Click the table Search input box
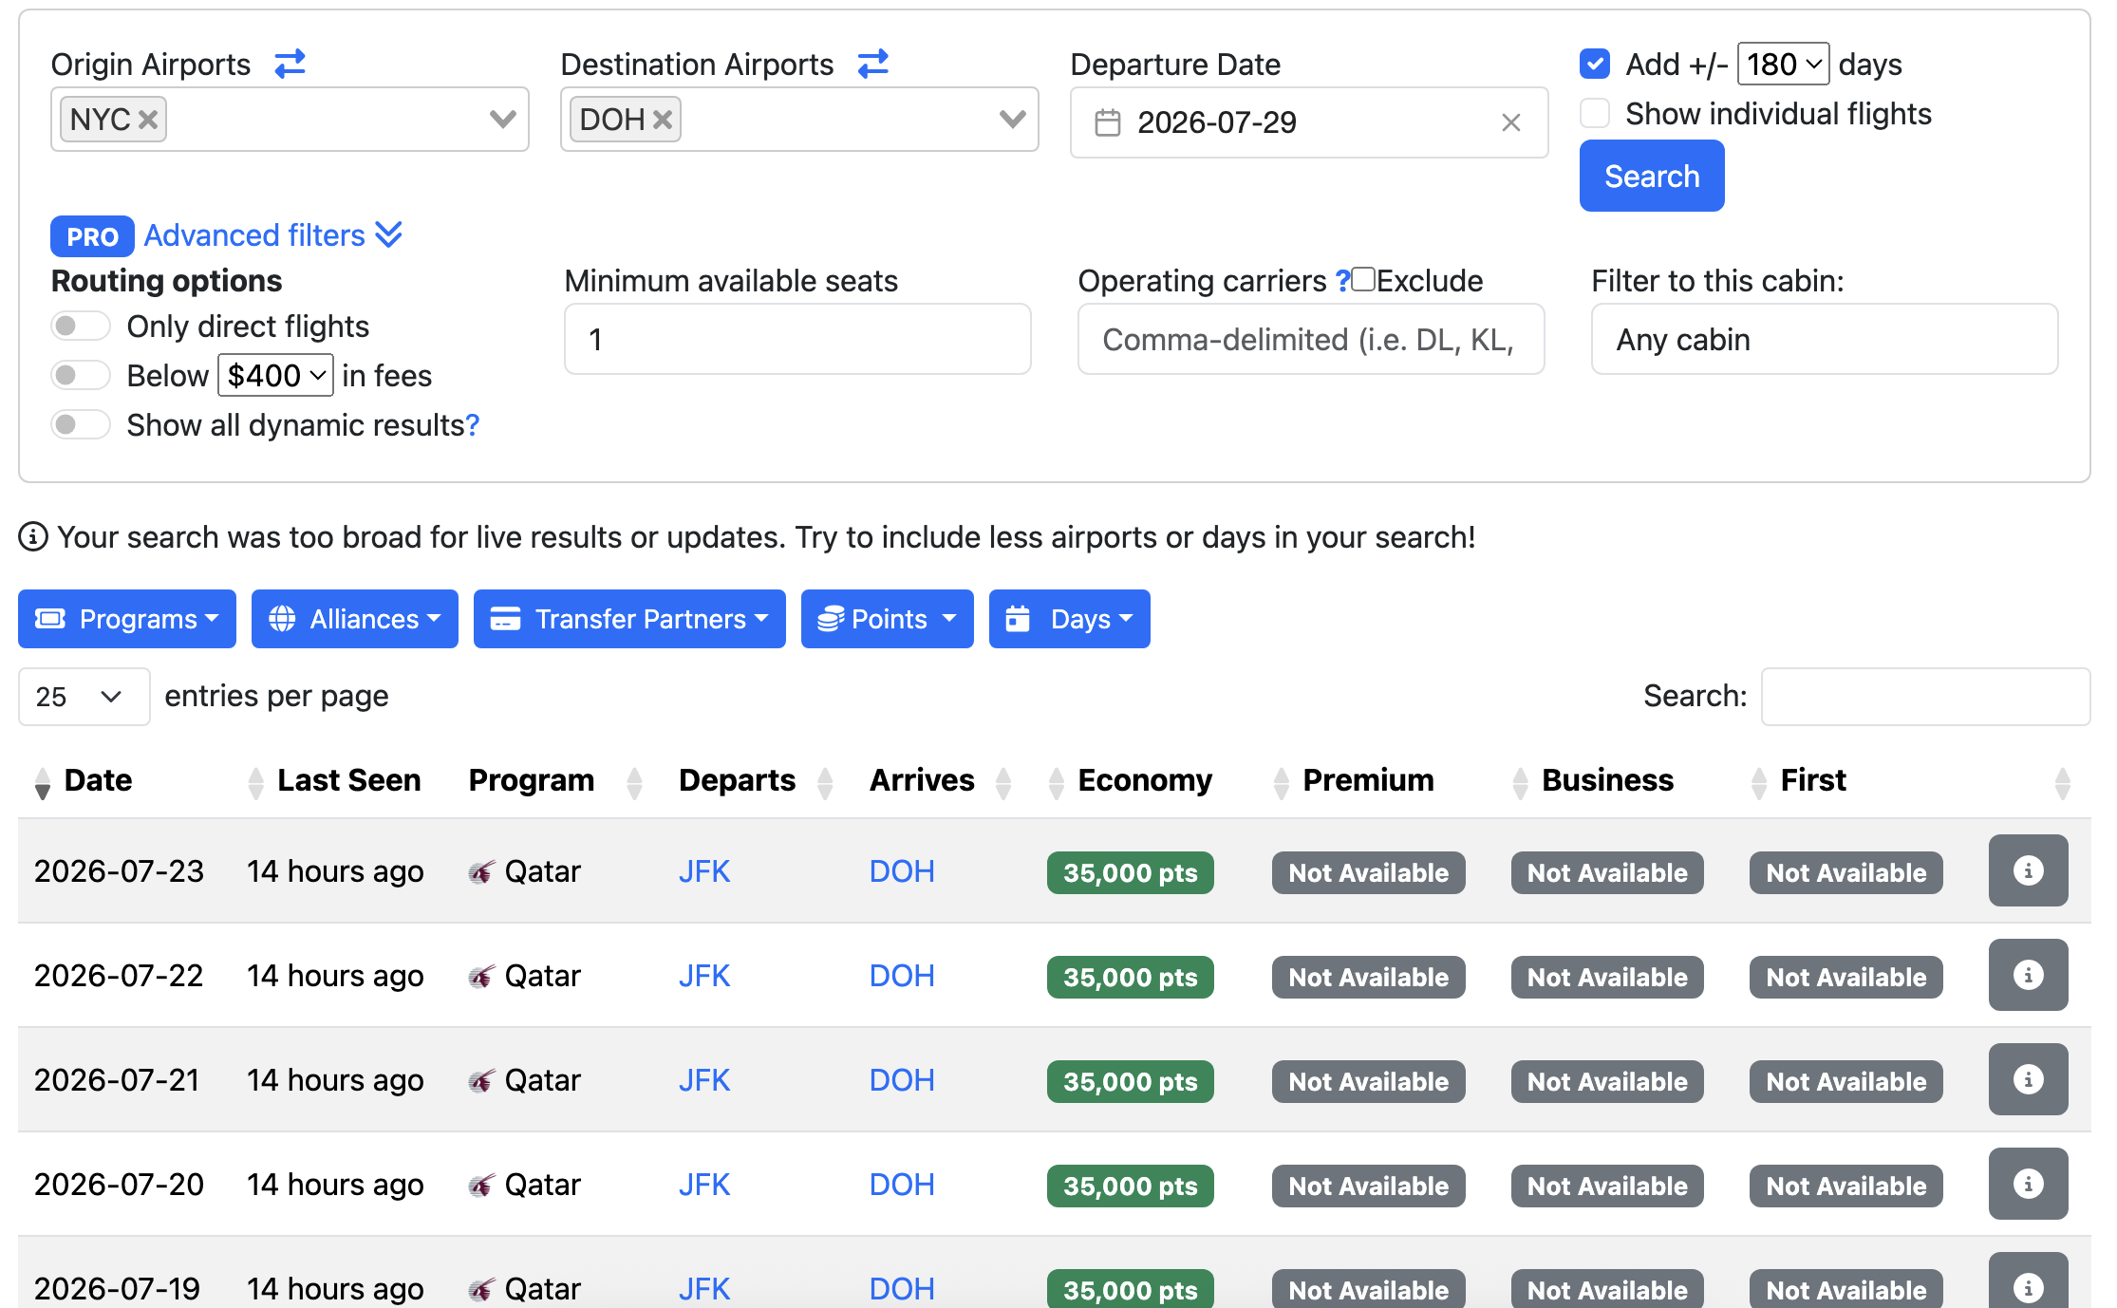2117x1308 pixels. (1925, 697)
